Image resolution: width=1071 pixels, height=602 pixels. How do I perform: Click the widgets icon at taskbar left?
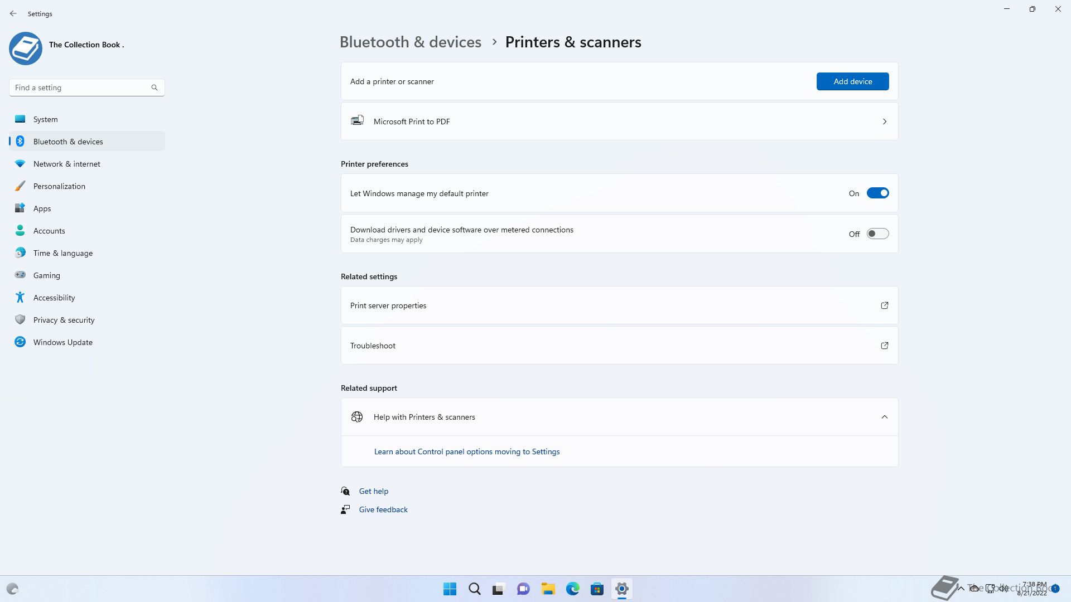(12, 589)
